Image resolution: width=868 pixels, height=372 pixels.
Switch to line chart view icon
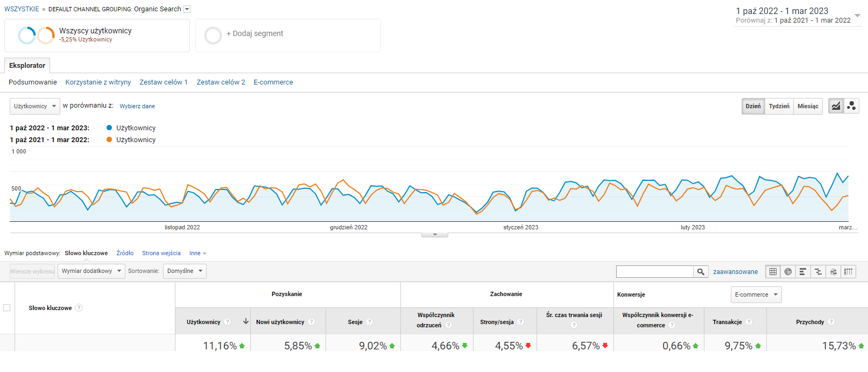(x=836, y=106)
